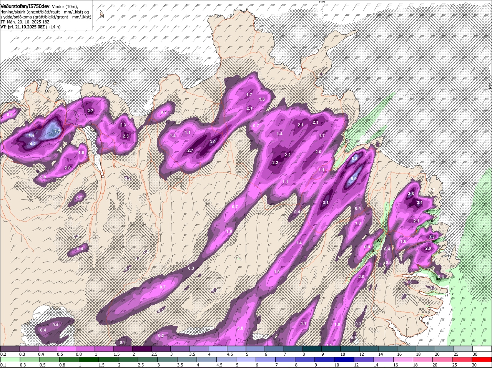Click the 2.9 precipitation value in the east
Screen dimensions: 492x368
tap(429, 248)
